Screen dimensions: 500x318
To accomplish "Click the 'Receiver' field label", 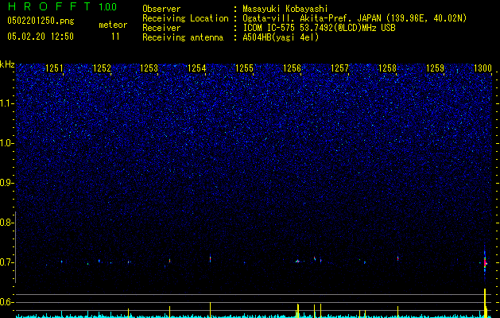I will click(x=161, y=28).
